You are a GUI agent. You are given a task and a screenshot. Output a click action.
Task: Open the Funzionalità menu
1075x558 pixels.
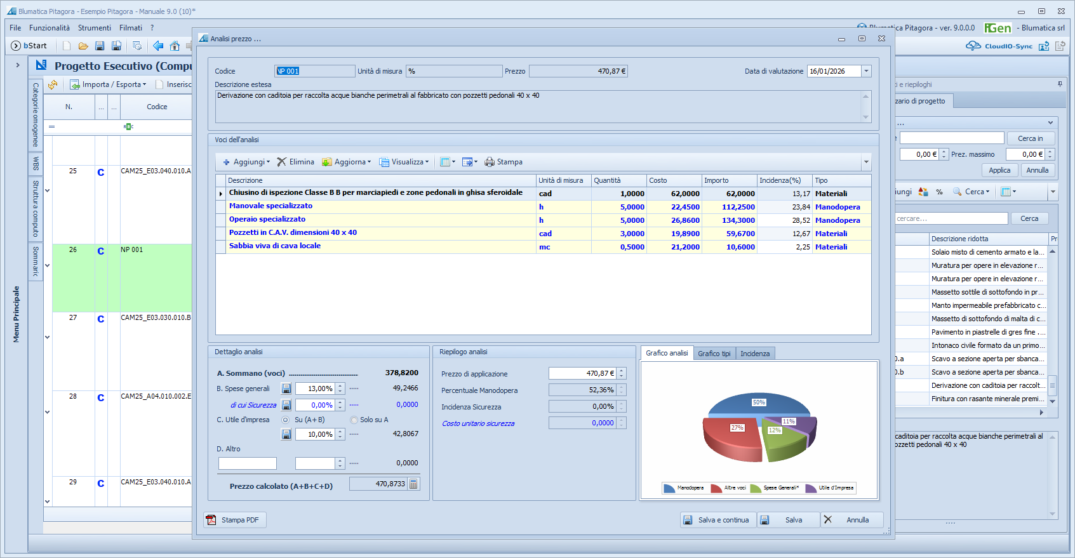(x=50, y=28)
